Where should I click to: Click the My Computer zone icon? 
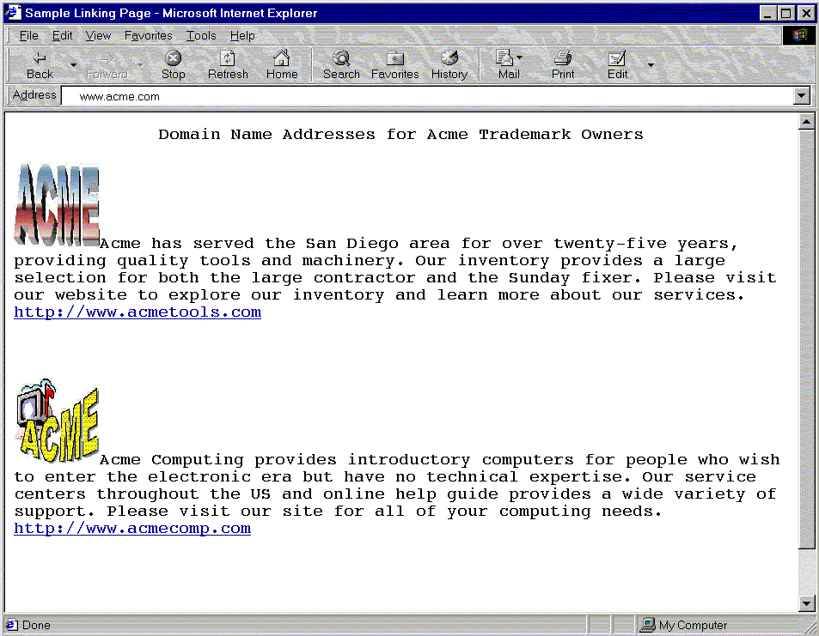coord(648,625)
